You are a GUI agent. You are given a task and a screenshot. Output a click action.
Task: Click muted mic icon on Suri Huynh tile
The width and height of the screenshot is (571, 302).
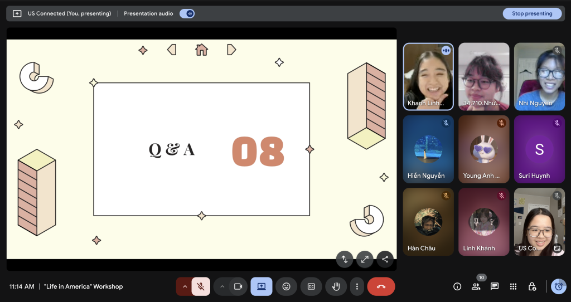click(557, 123)
